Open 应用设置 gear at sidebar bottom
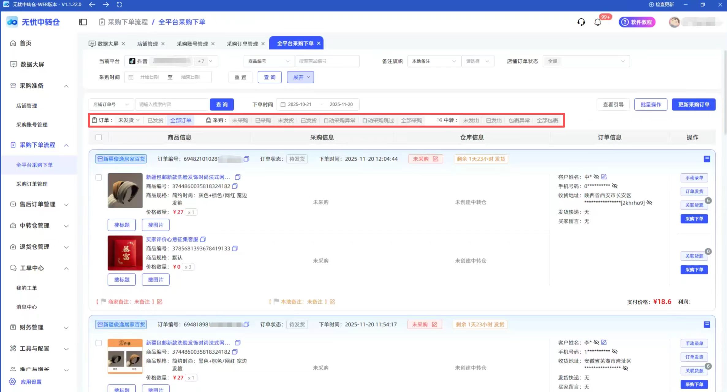The height and width of the screenshot is (392, 727). coord(13,382)
